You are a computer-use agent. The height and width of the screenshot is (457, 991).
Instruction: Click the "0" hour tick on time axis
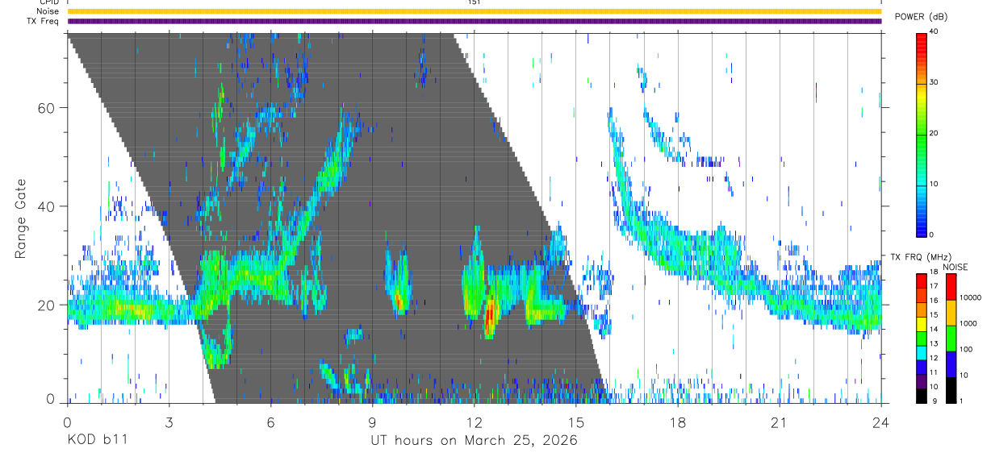click(x=68, y=422)
